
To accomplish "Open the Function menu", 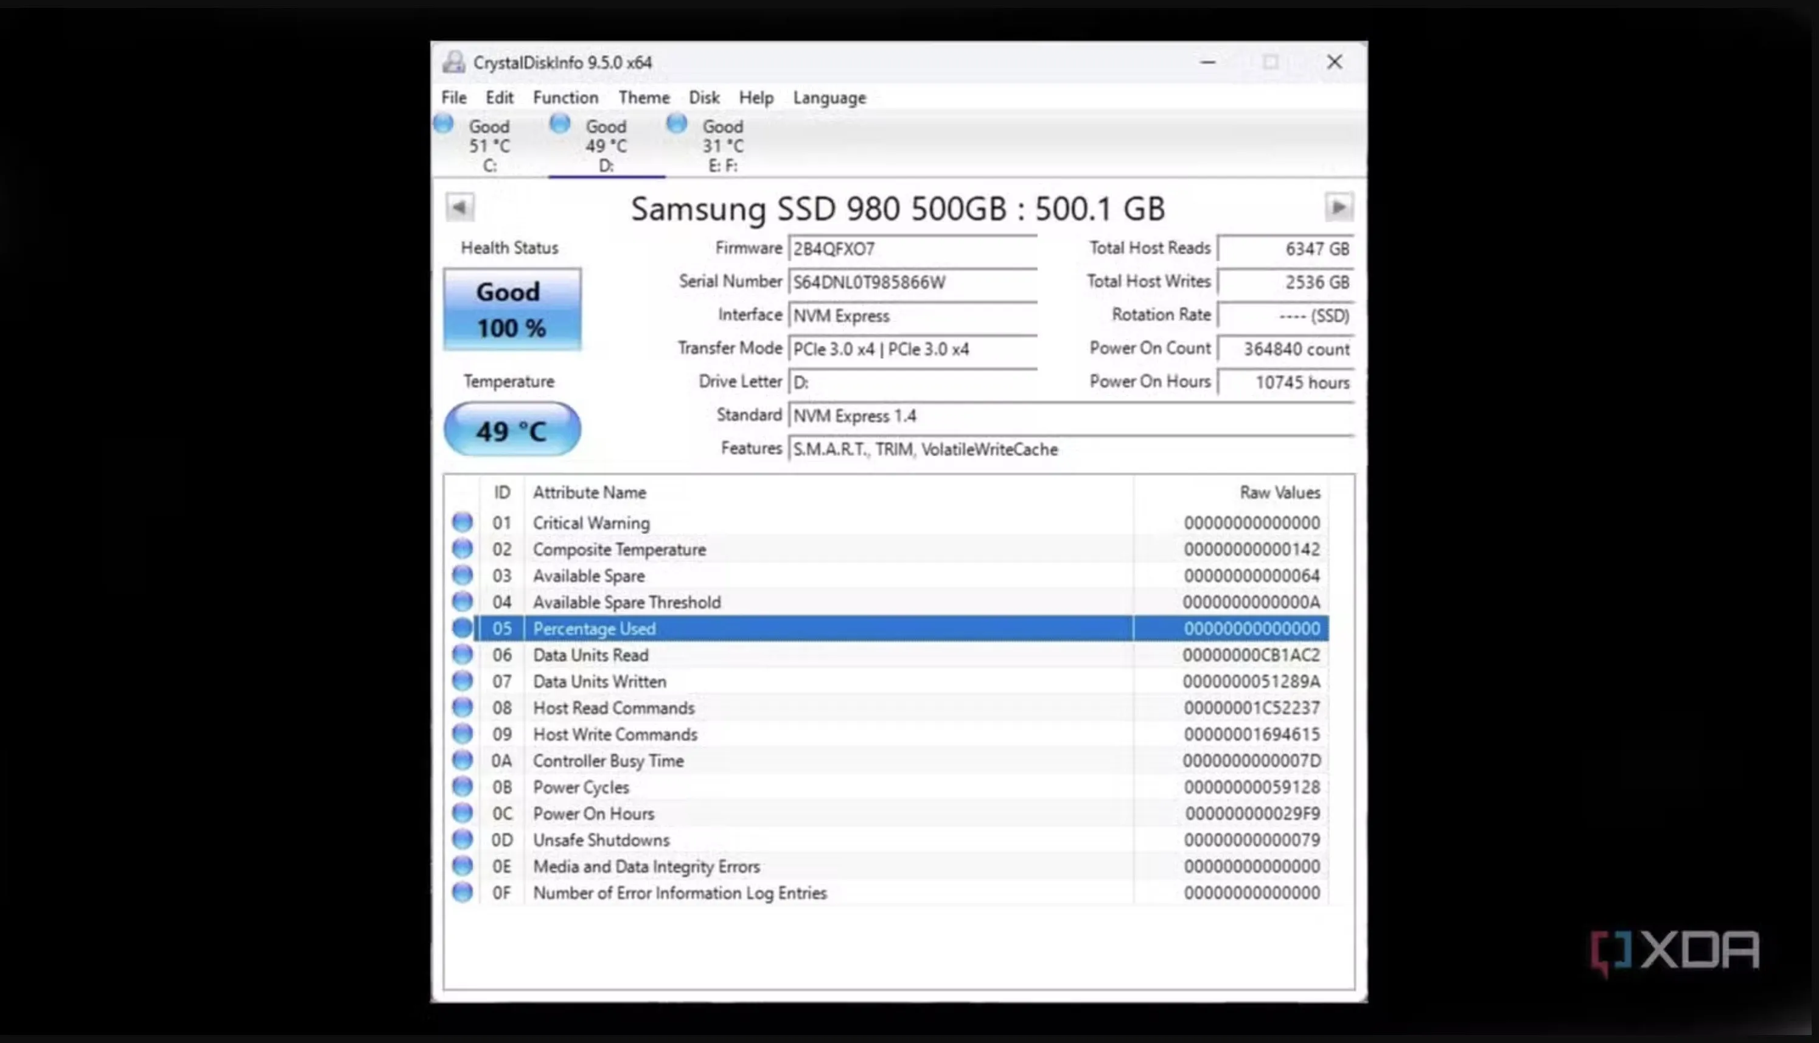I will click(x=565, y=97).
